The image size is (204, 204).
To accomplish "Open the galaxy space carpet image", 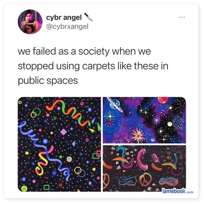I will click(144, 120).
